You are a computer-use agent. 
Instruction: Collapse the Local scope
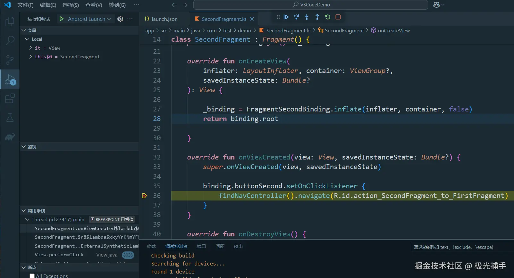[x=27, y=39]
